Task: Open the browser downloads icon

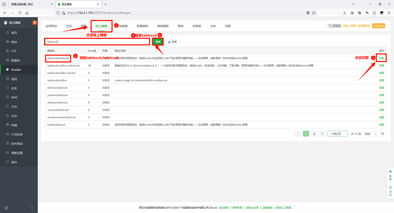Action: point(345,13)
